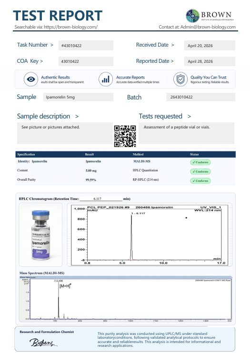Click the shield icon beside Quality You Can Trust
Image resolution: width=250 pixels, height=353 pixels.
pos(180,79)
